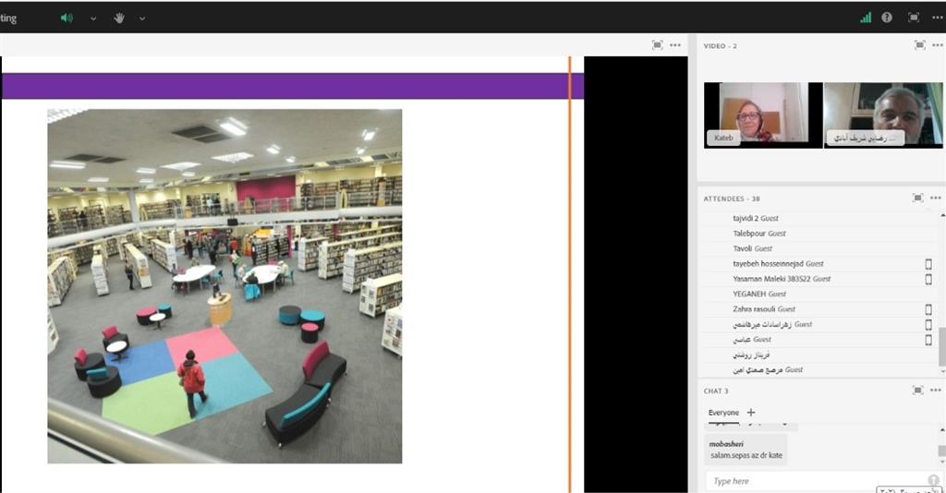This screenshot has height=493, width=946.
Task: Click the mobasheri chat message
Action: pyautogui.click(x=746, y=449)
